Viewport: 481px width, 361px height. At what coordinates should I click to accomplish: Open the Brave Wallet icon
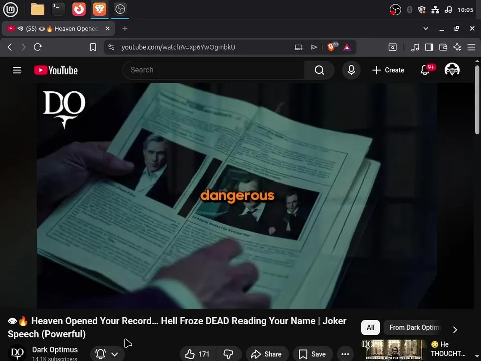443,47
